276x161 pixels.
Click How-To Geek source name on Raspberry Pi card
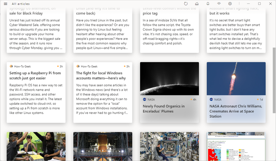click(x=22, y=66)
